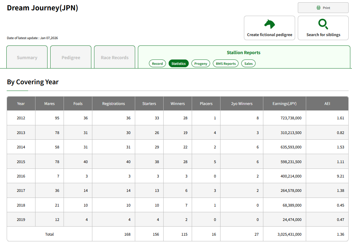Image resolution: width=352 pixels, height=242 pixels.
Task: Open the Sales sub-tab
Action: (x=248, y=64)
